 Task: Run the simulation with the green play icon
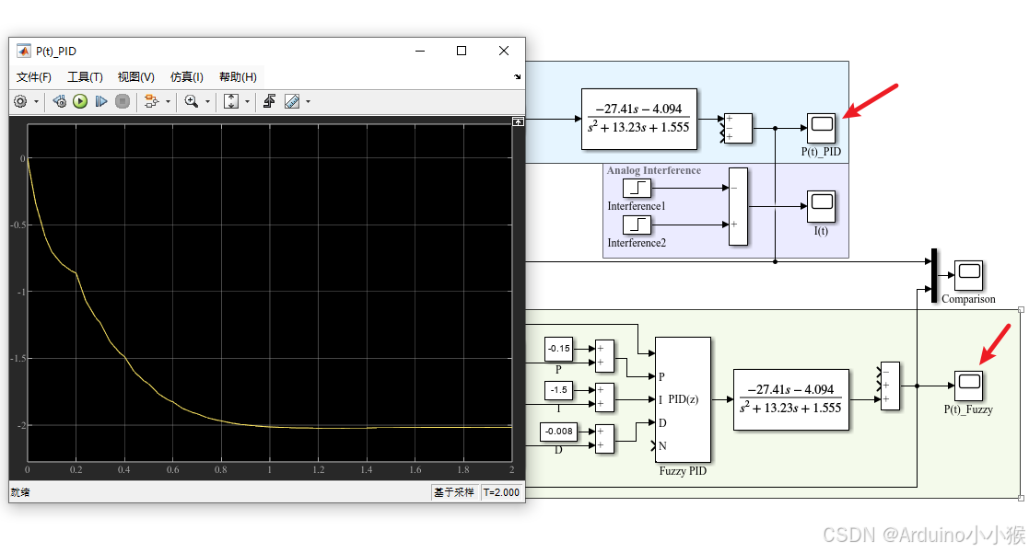79,101
